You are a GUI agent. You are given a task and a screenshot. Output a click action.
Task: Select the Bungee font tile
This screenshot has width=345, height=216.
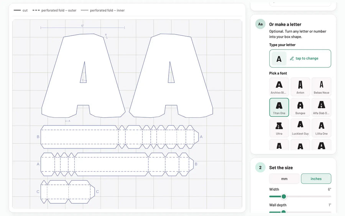click(300, 107)
